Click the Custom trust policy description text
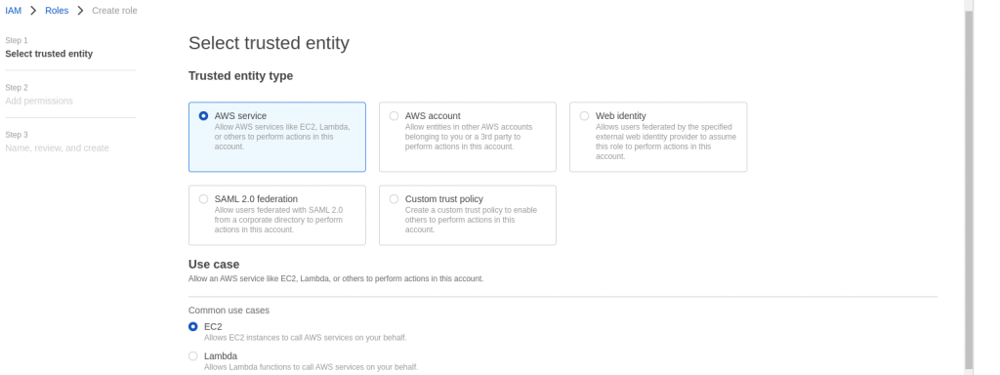This screenshot has width=1000, height=375. (x=471, y=220)
